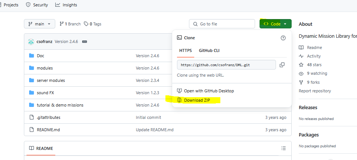Click the Clone help question mark icon

click(283, 38)
